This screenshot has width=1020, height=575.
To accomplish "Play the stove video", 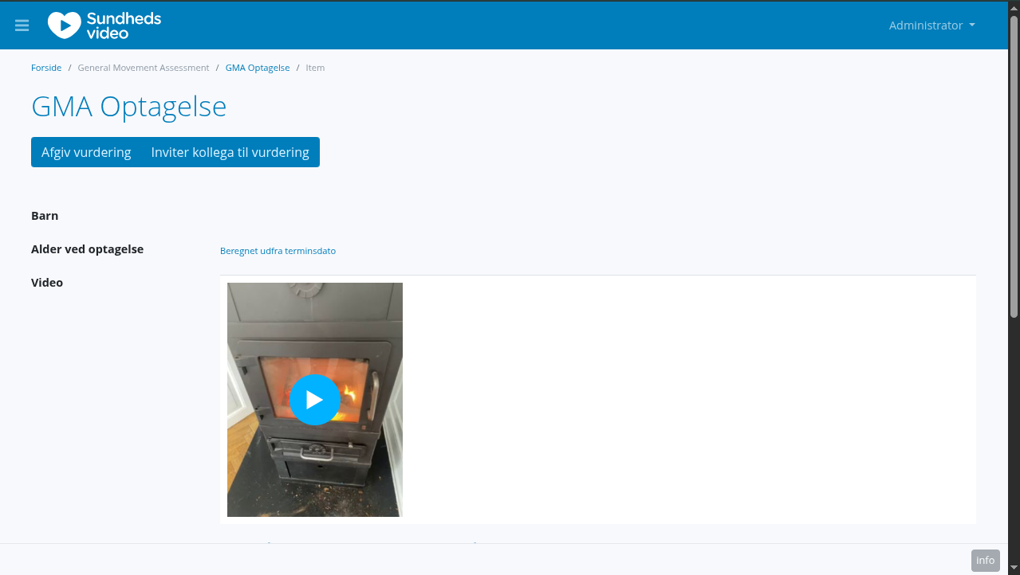I will coord(315,400).
